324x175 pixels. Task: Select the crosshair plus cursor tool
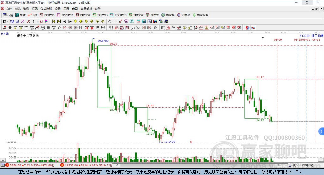[x=115, y=21]
